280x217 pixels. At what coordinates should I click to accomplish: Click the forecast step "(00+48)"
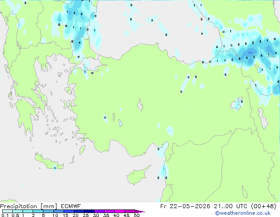(264, 206)
